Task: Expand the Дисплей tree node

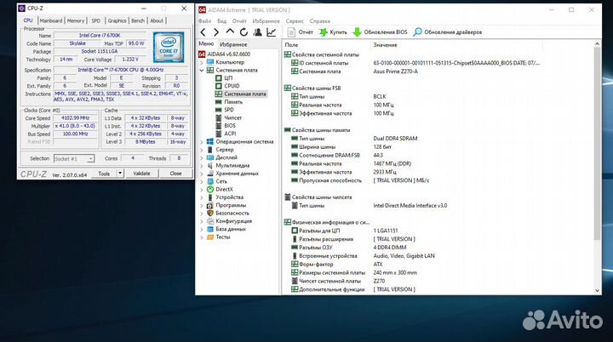Action: pos(202,157)
